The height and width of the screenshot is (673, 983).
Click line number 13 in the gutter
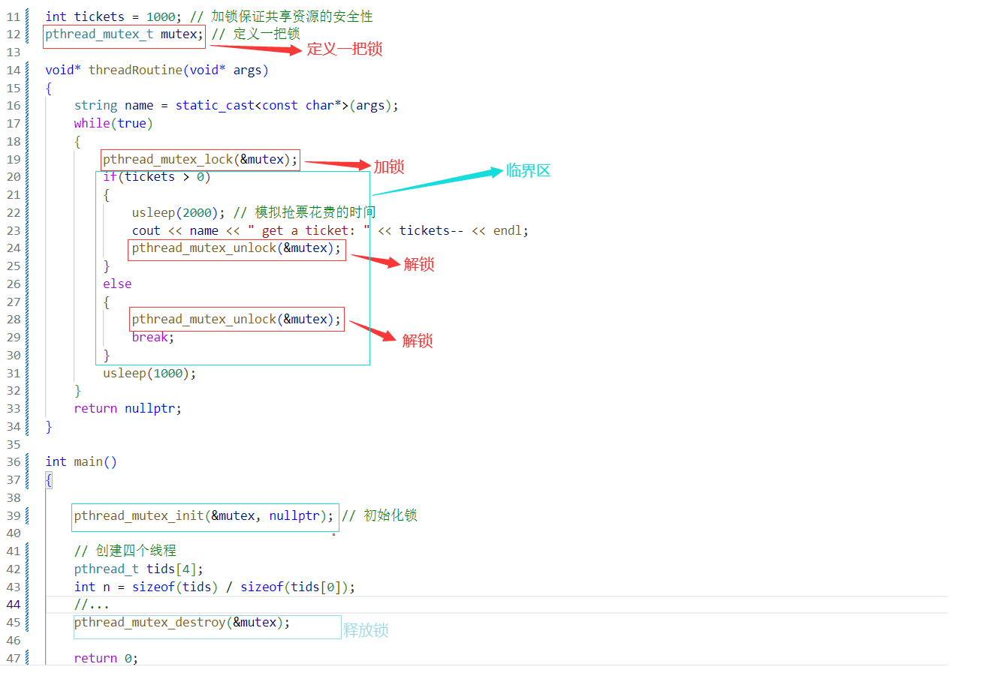pos(14,52)
